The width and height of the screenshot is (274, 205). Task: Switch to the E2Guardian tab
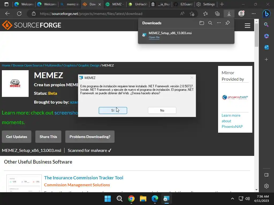coord(184,4)
